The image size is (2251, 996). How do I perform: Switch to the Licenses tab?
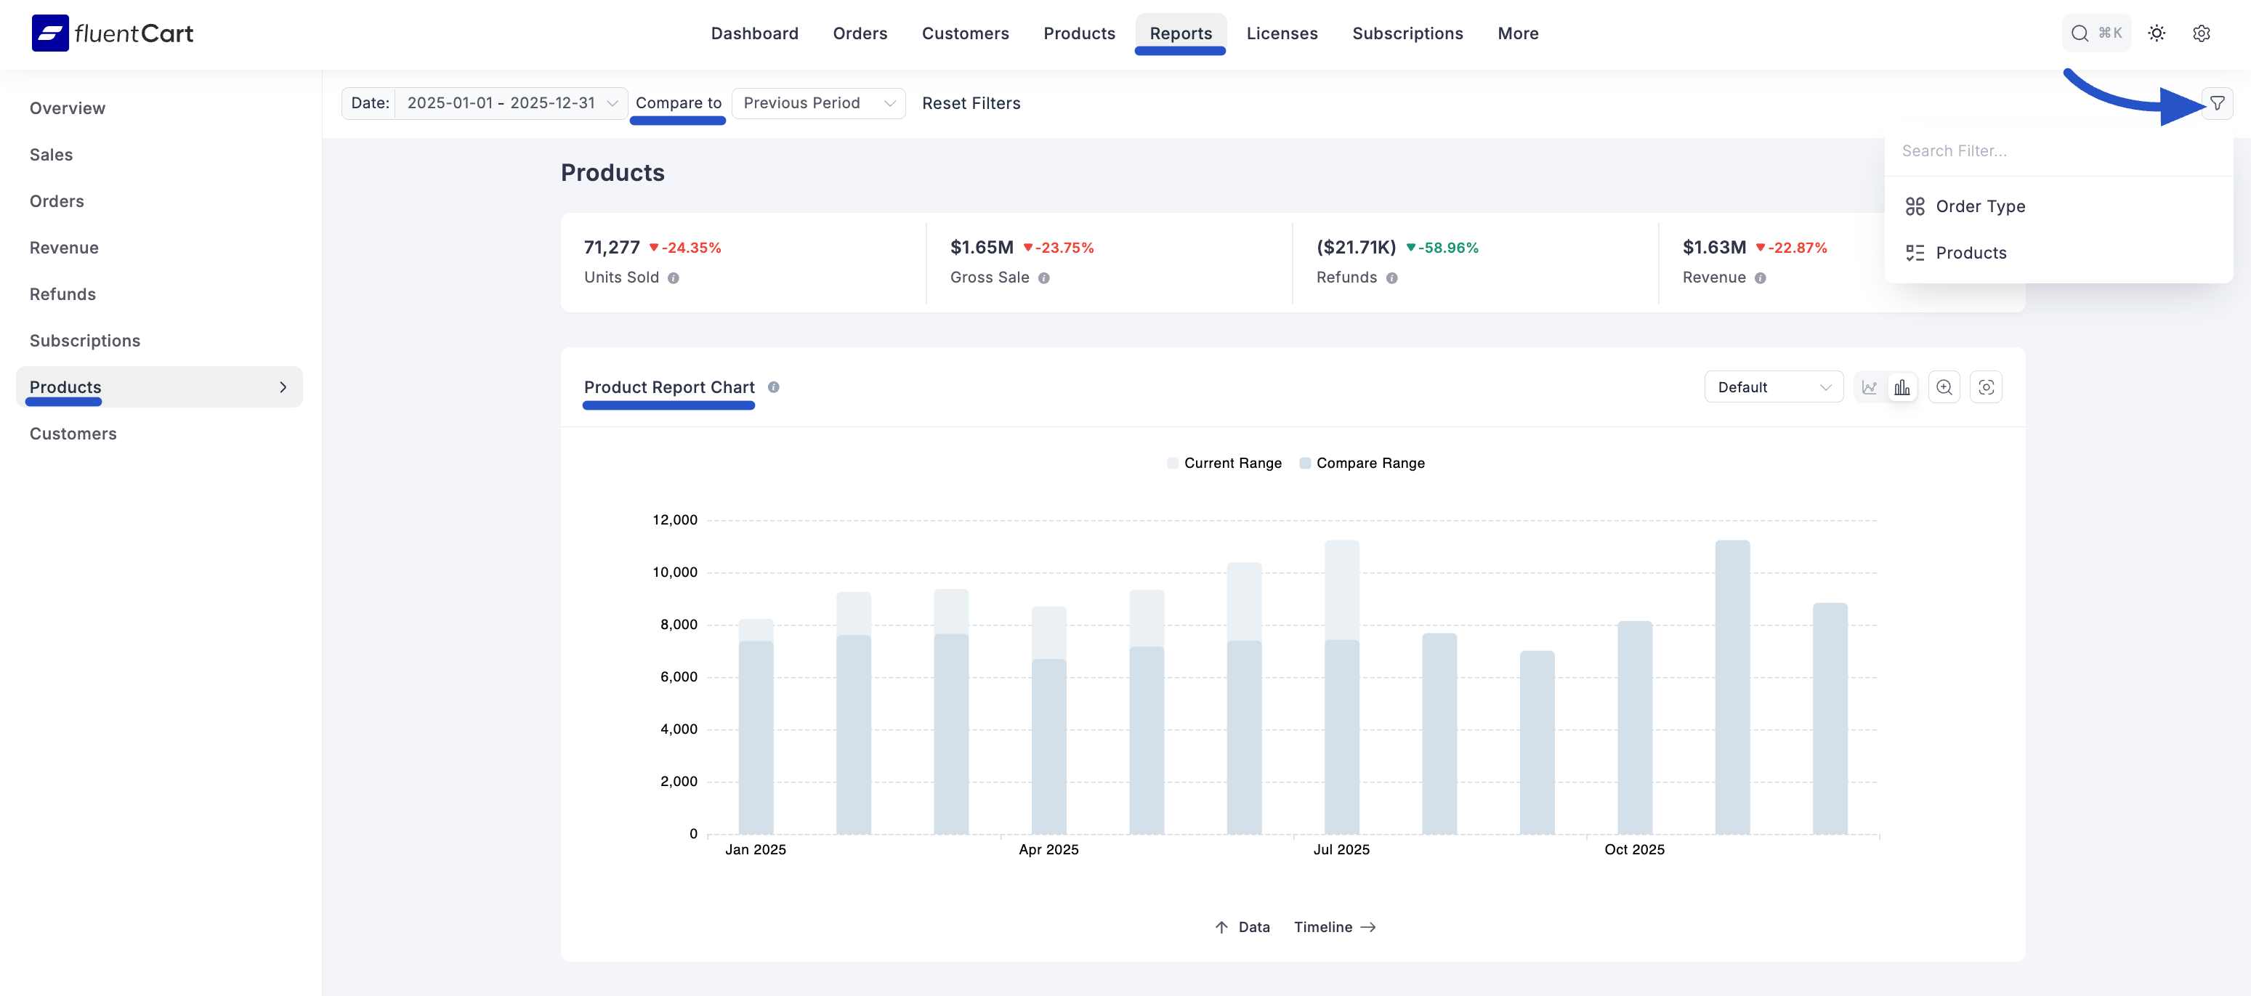click(x=1282, y=33)
